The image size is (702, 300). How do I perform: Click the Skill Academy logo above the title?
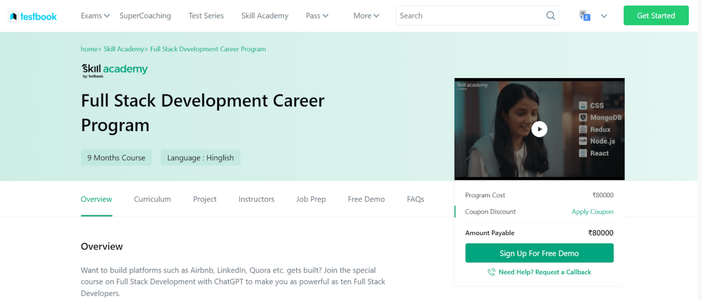click(x=114, y=69)
